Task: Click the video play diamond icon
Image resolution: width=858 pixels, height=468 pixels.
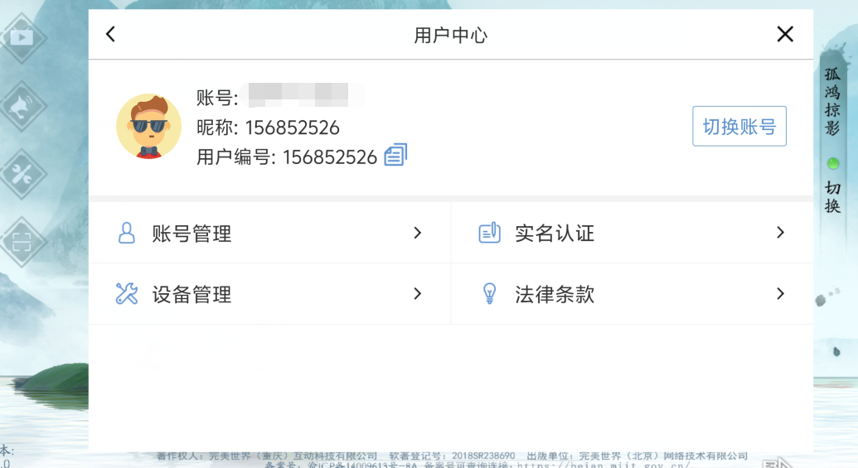Action: click(22, 37)
